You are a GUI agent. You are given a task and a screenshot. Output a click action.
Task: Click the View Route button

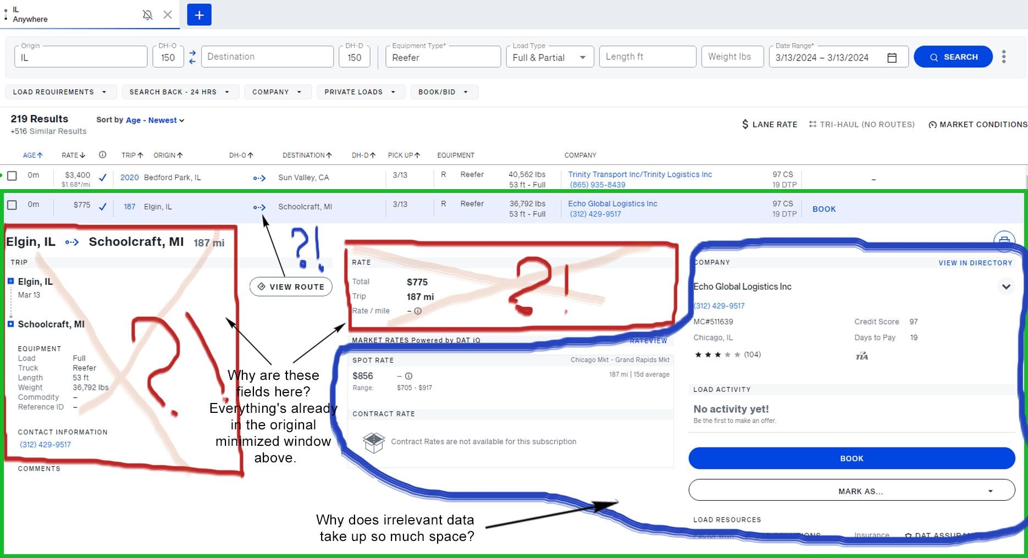click(291, 286)
